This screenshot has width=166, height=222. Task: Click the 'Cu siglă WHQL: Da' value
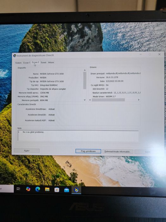coord(107,85)
